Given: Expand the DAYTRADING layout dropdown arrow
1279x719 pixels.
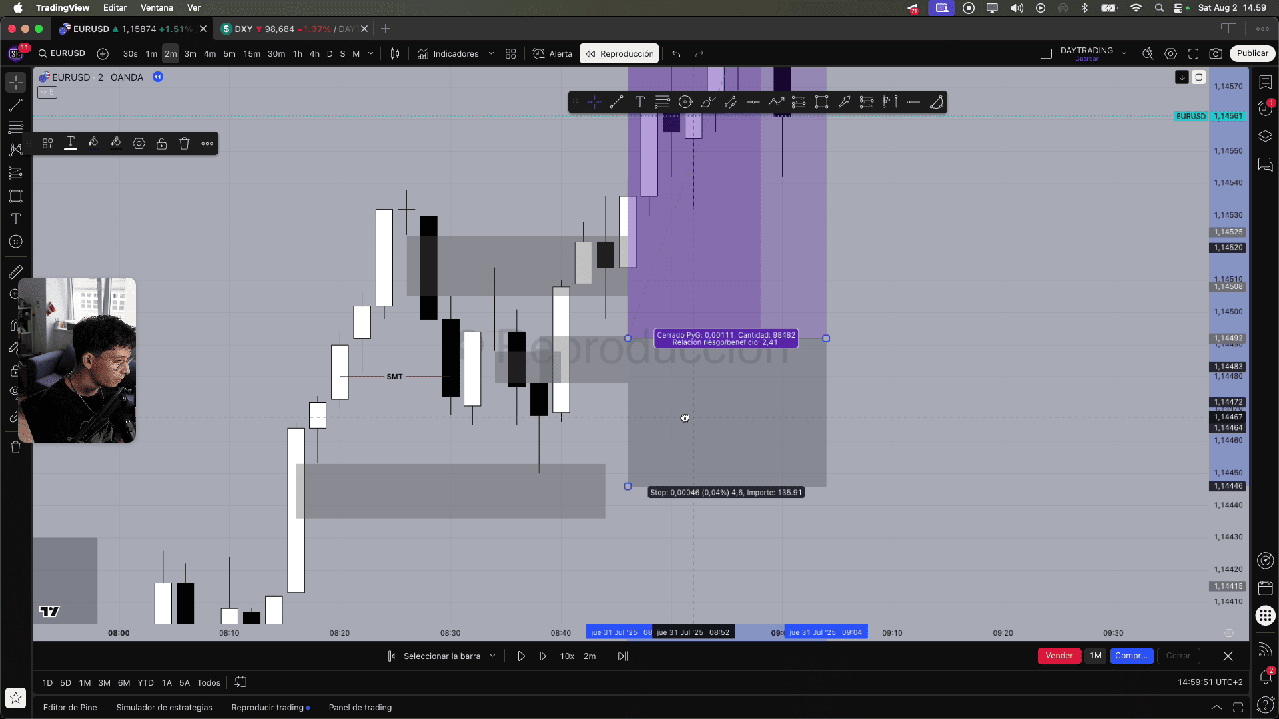Looking at the screenshot, I should point(1124,54).
